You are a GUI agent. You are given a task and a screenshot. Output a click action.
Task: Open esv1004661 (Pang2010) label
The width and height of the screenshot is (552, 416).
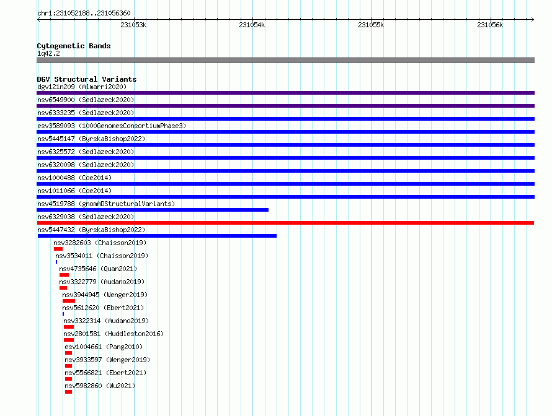(x=104, y=347)
